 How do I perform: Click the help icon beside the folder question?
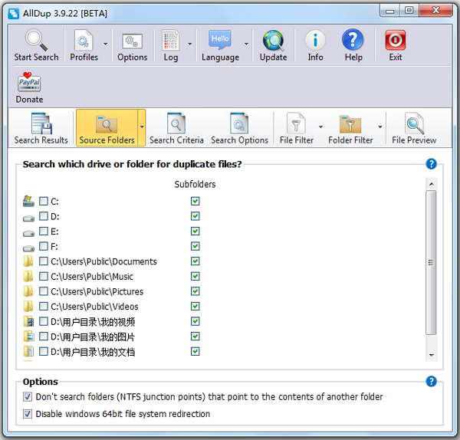[x=431, y=164]
